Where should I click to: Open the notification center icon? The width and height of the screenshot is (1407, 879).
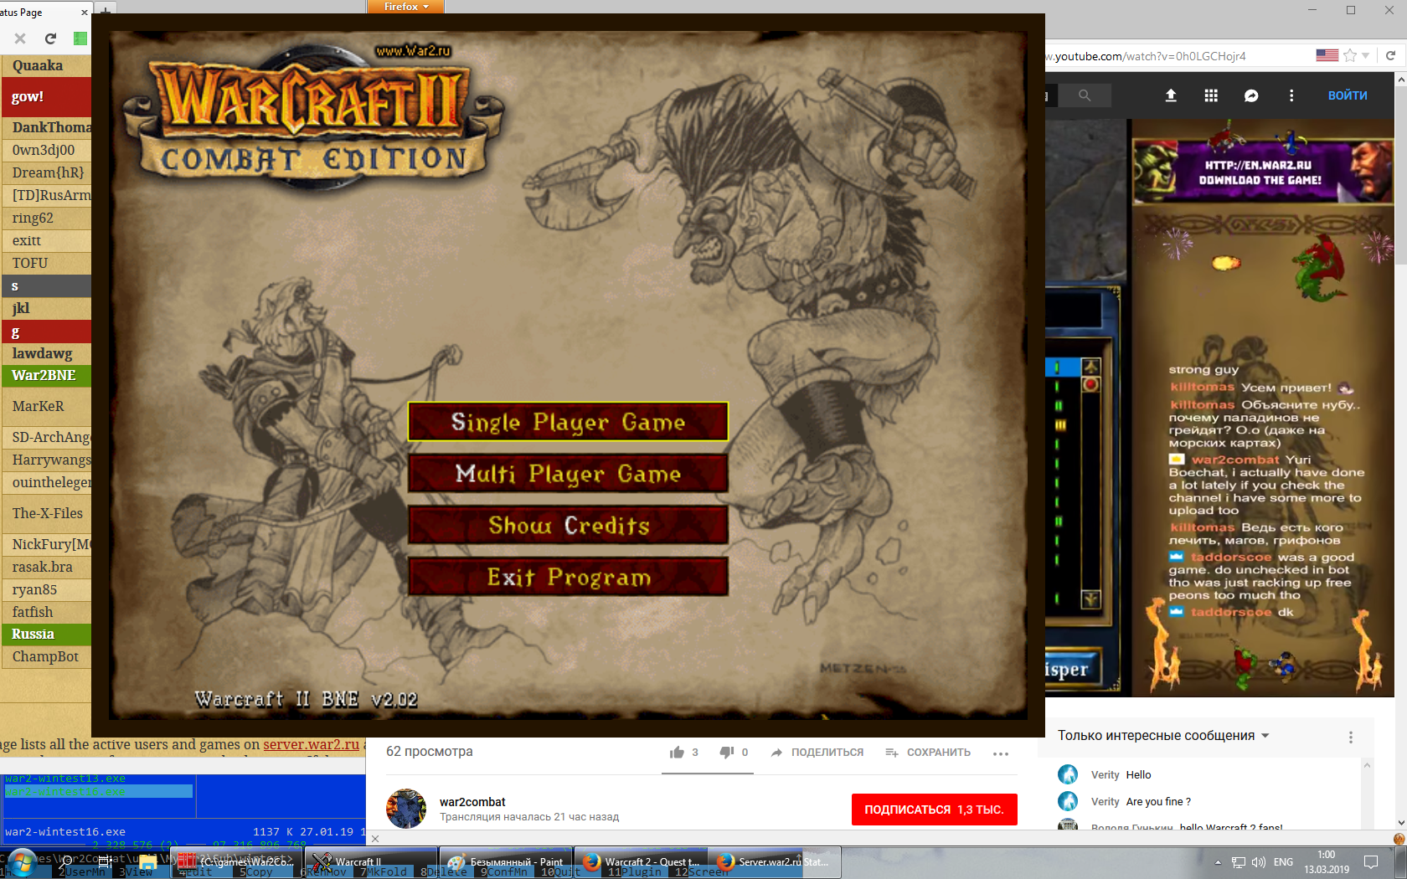coord(1371,861)
